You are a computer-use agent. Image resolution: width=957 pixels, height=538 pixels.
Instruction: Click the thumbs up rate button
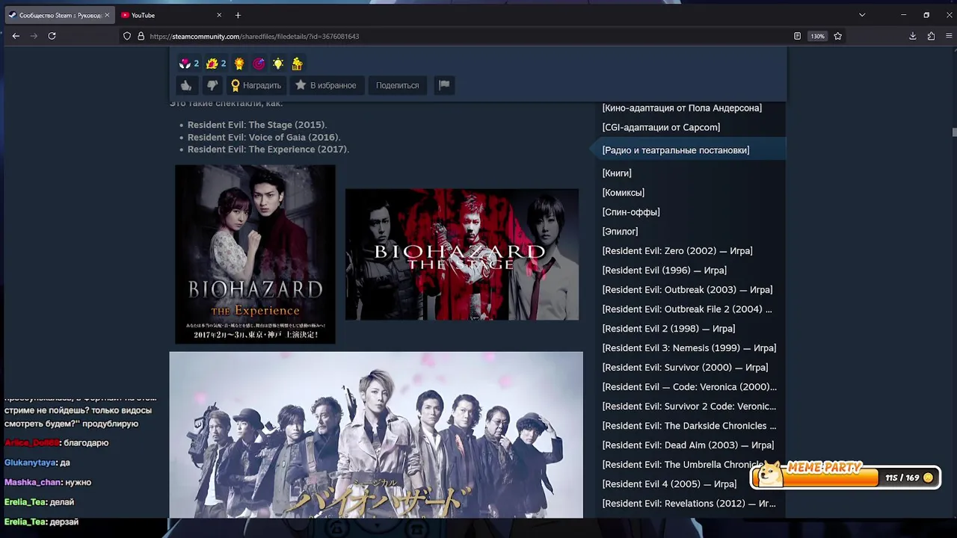click(186, 85)
